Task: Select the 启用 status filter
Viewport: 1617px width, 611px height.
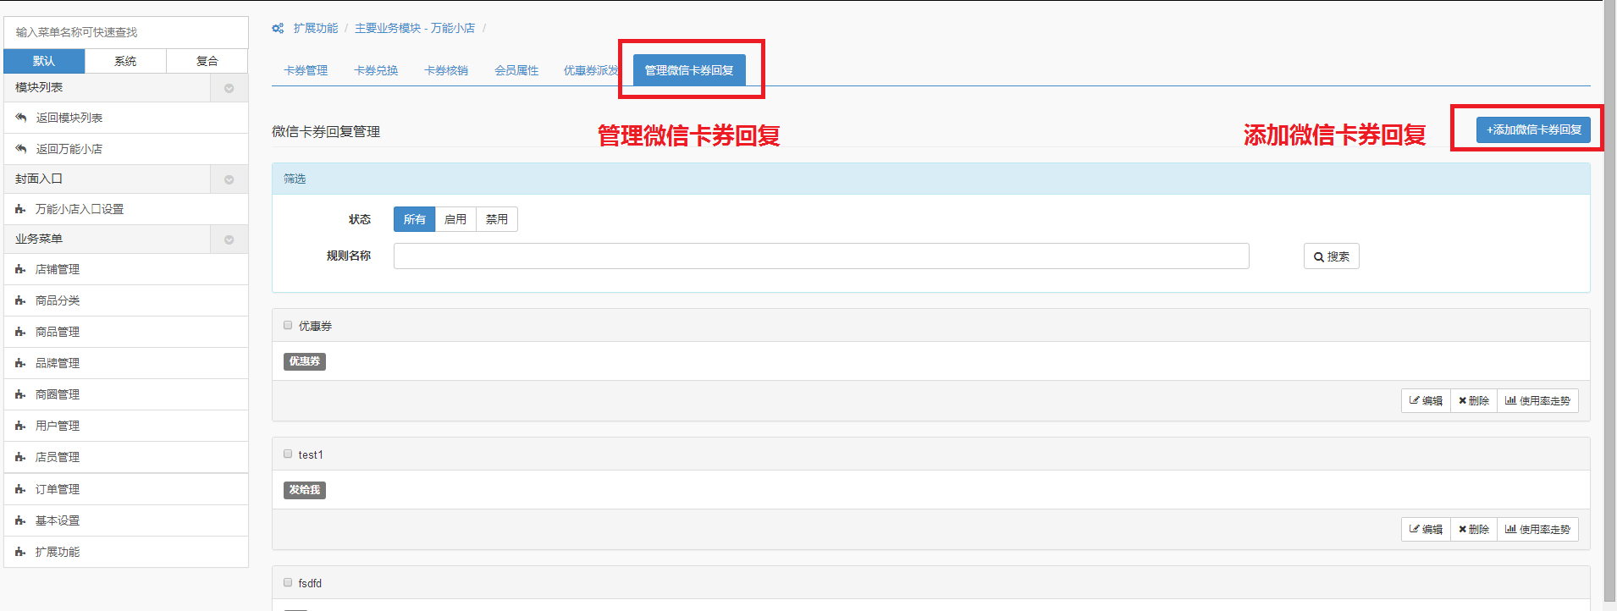Action: pos(455,219)
